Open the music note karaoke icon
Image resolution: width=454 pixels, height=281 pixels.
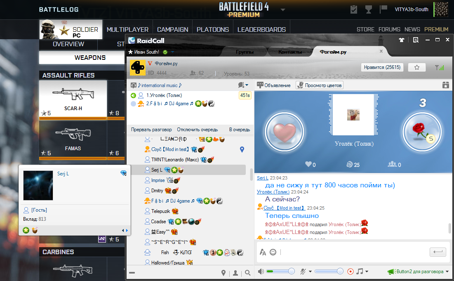360,272
